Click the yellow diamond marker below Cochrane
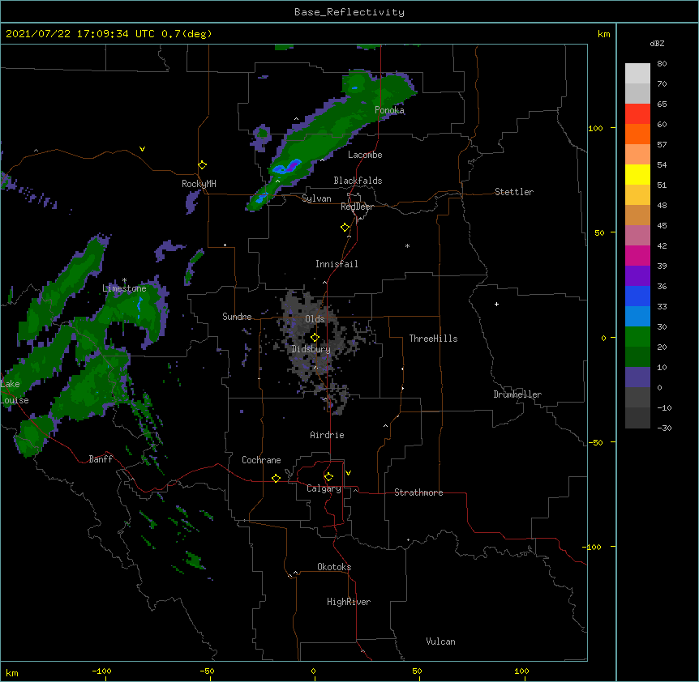Viewport: 699px width, 682px height. pyautogui.click(x=276, y=478)
